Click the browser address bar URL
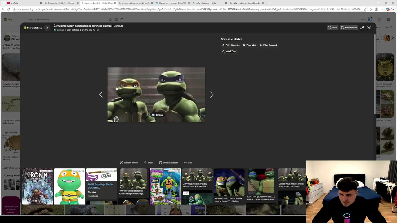The width and height of the screenshot is (397, 223). pyautogui.click(x=189, y=9)
